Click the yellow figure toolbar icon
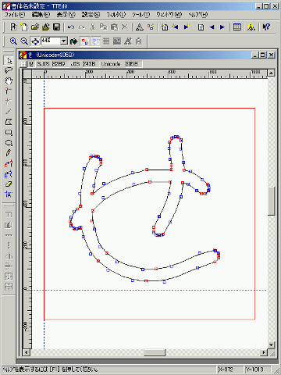 251,27
